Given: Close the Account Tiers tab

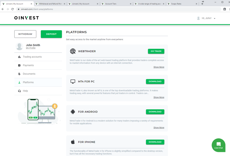Looking at the screenshot, I should click(x=131, y=4).
